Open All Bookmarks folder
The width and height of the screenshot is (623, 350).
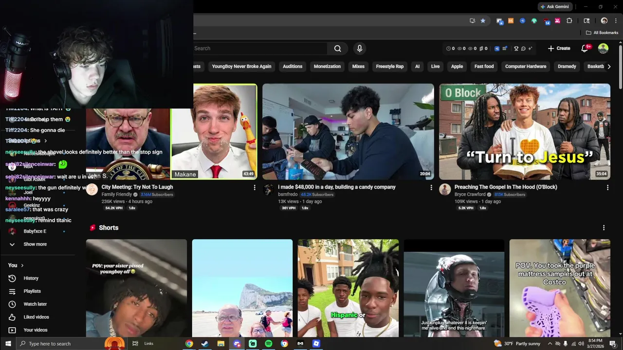point(602,33)
